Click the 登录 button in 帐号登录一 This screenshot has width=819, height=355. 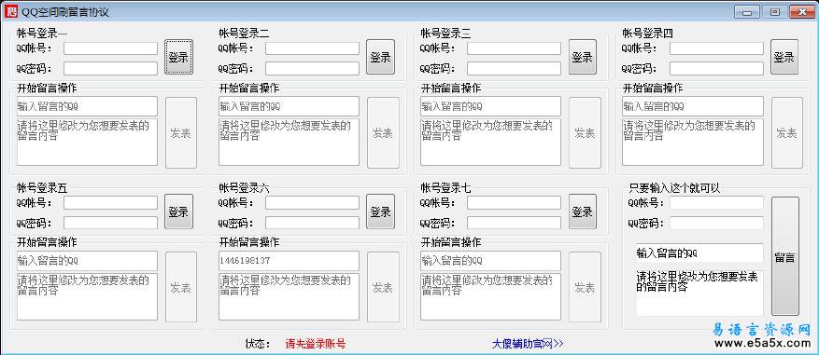pos(178,57)
